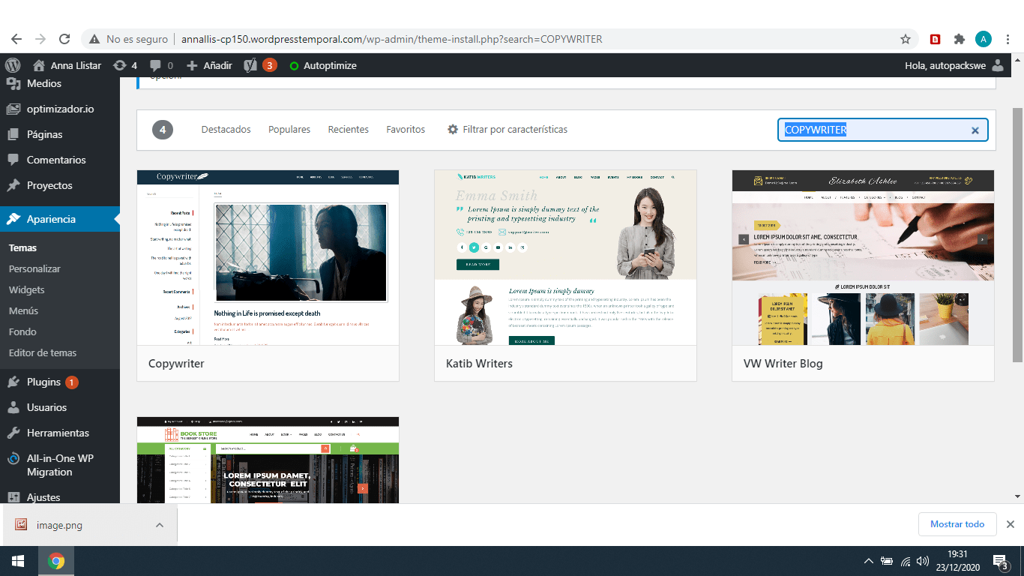
Task: Open optimizador.io in the sidebar
Action: (60, 109)
